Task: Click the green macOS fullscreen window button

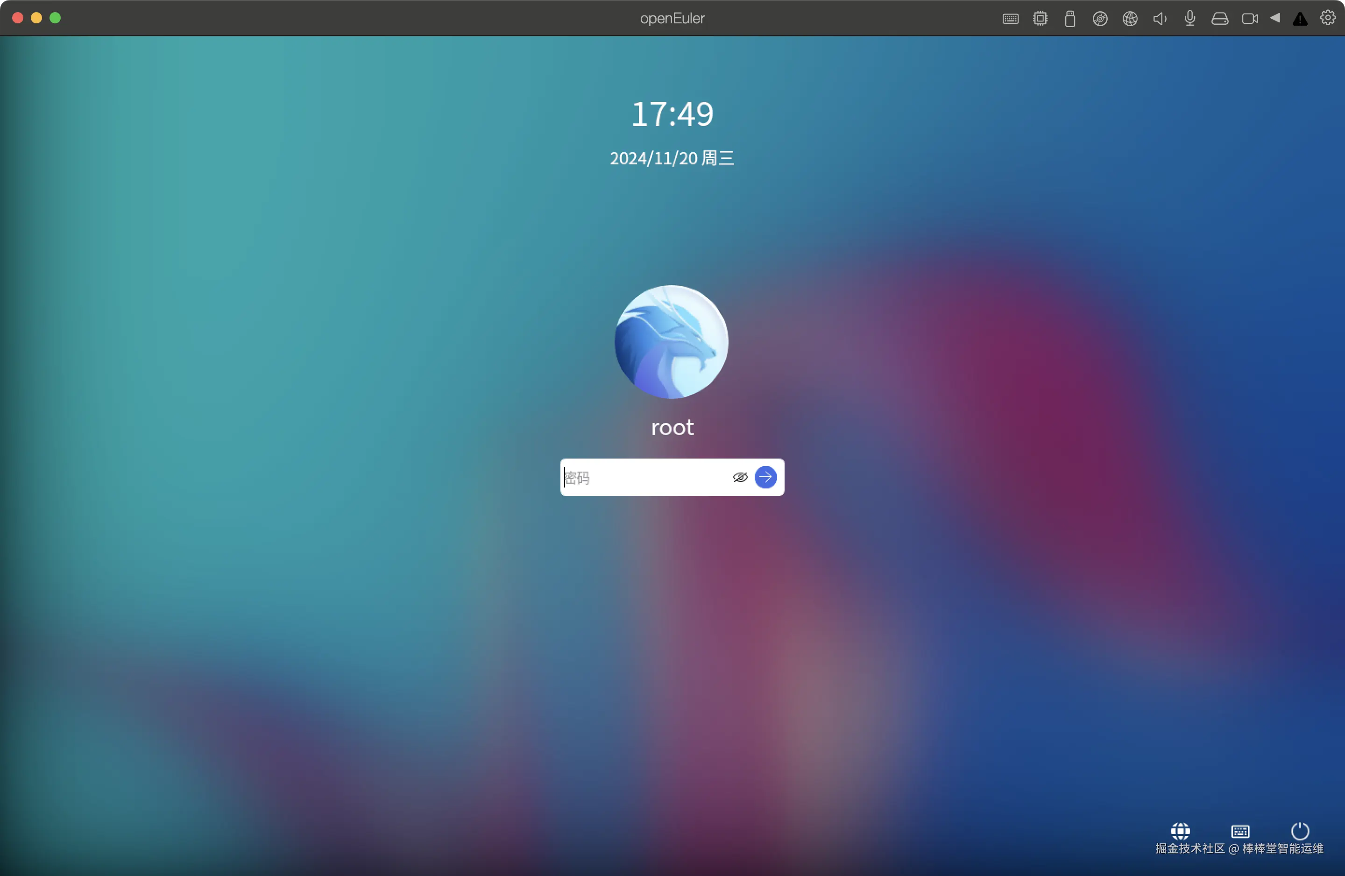Action: click(x=56, y=18)
